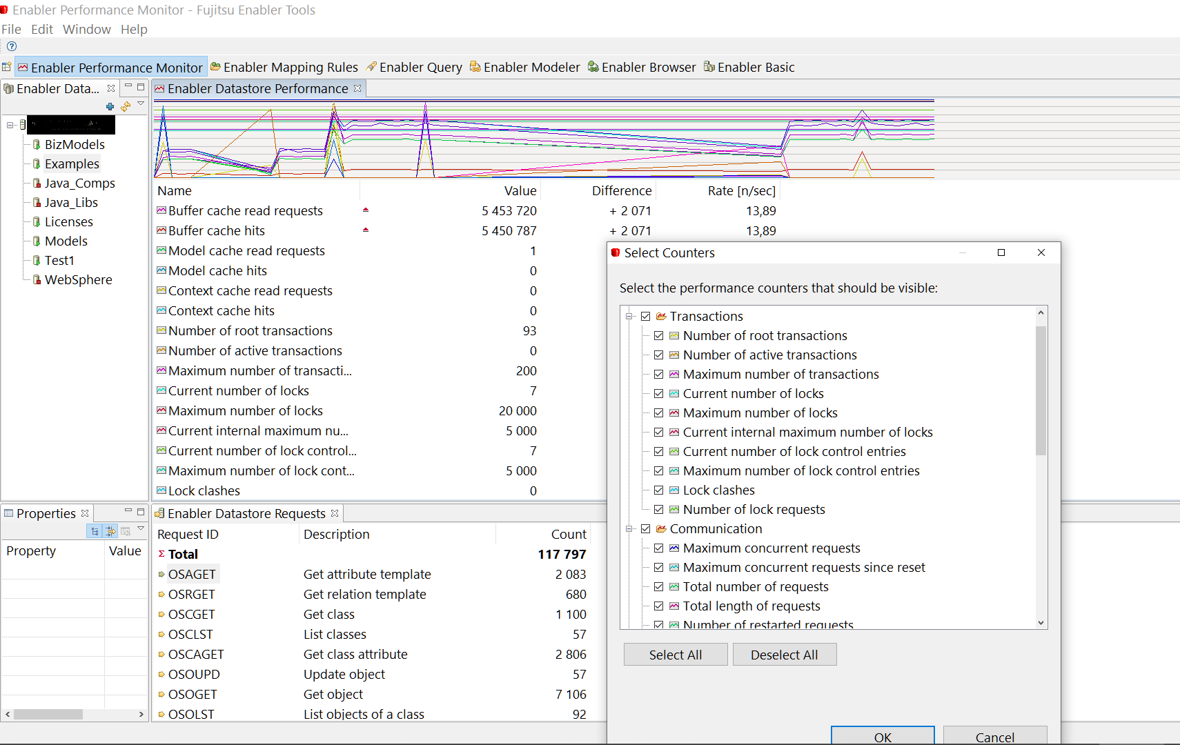1180x745 pixels.
Task: Collapse the root datastore tree node
Action: click(10, 125)
